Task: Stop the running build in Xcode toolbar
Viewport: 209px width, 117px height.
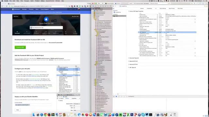Action: point(103,4)
